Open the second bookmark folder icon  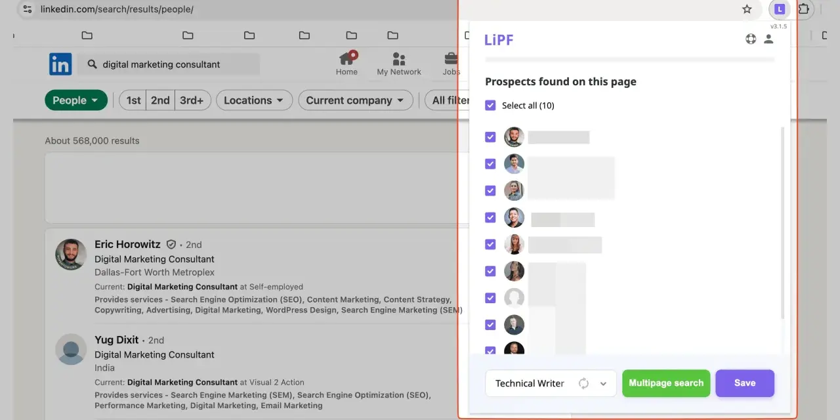tap(188, 35)
